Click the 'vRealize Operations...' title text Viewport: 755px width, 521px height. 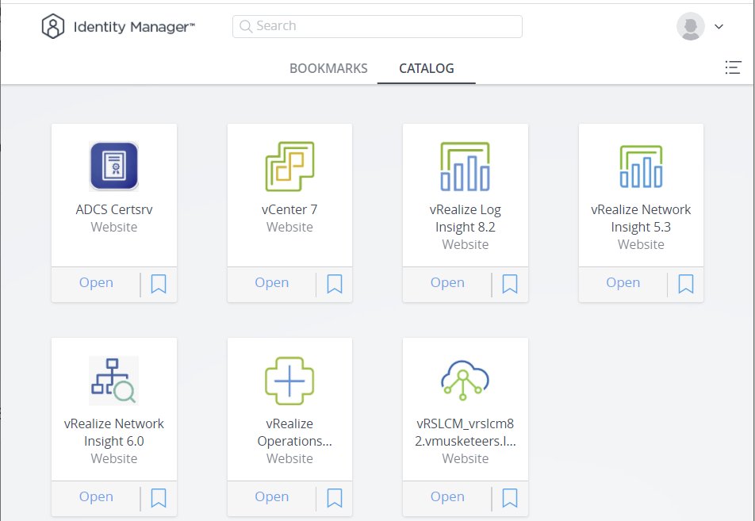[x=294, y=432]
